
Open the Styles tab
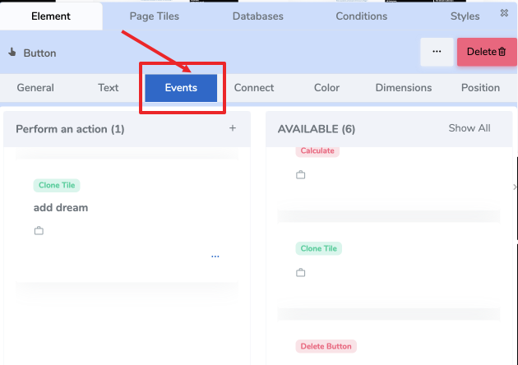465,16
